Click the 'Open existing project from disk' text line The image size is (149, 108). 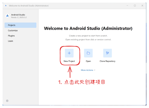[88, 40]
